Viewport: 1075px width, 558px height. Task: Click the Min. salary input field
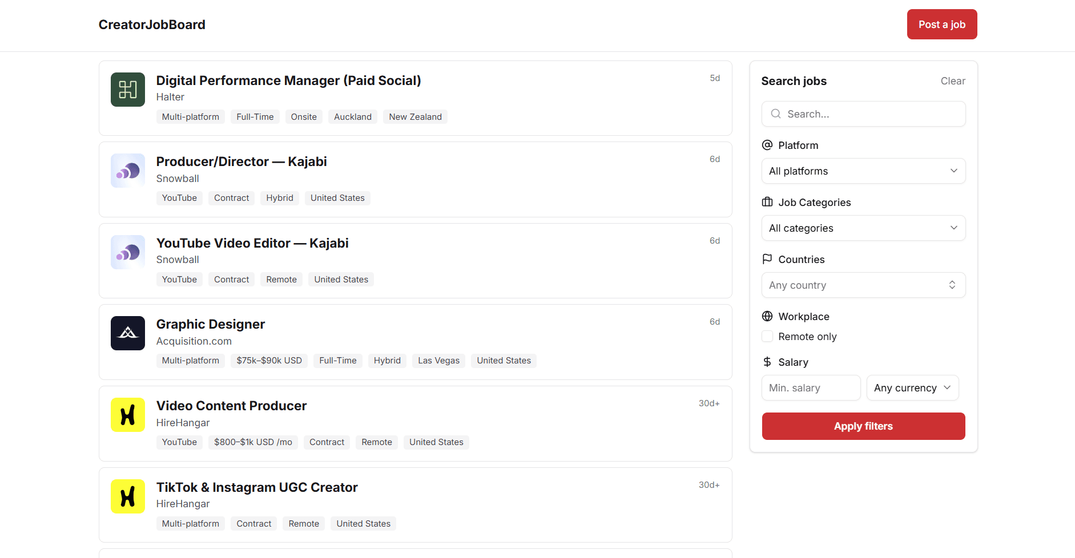(x=811, y=388)
